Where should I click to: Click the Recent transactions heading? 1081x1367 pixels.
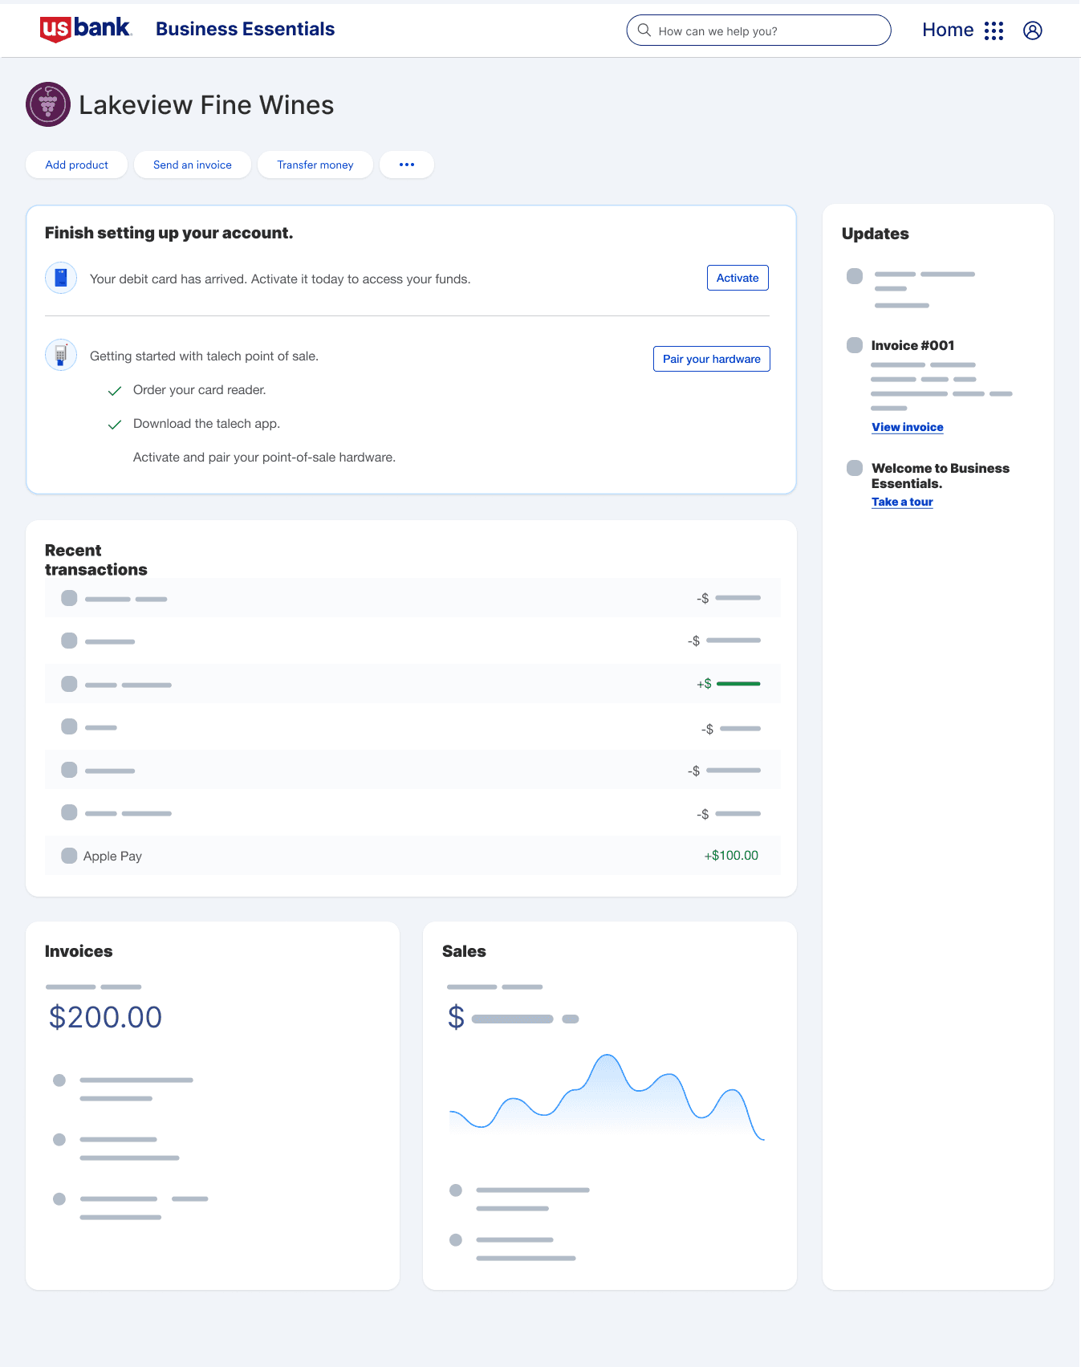96,559
